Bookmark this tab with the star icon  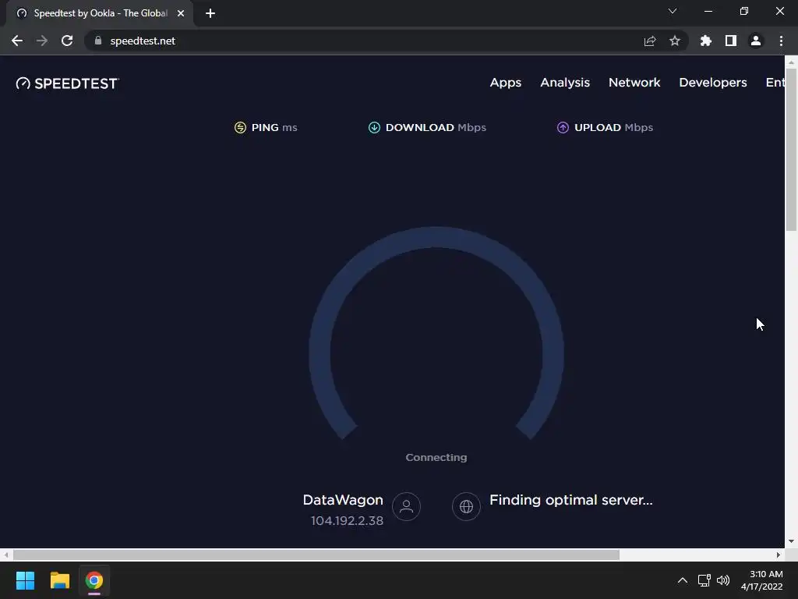coord(675,41)
